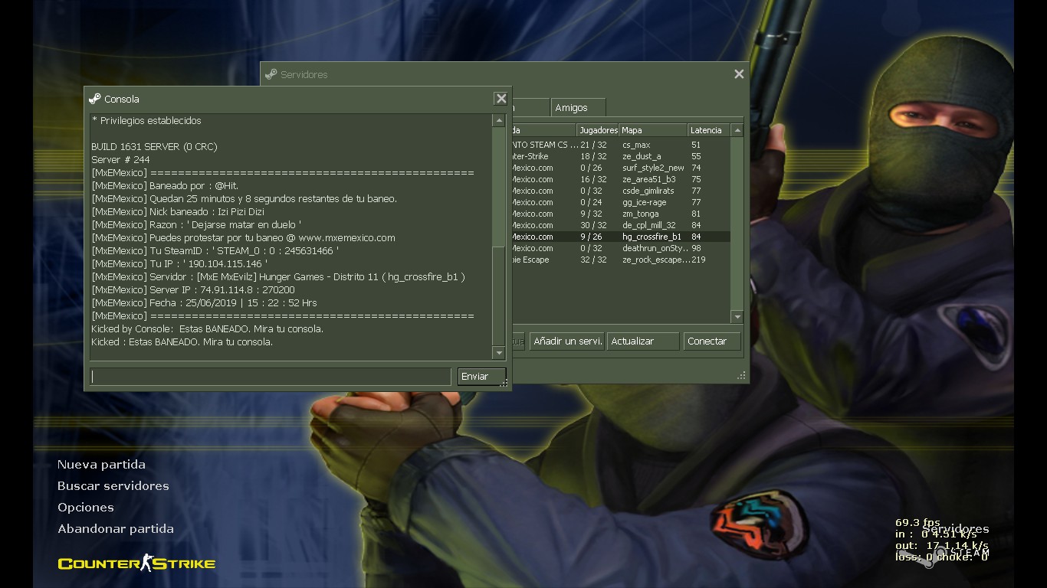Select the ze_dust_a server row
The width and height of the screenshot is (1047, 588).
tap(621, 156)
